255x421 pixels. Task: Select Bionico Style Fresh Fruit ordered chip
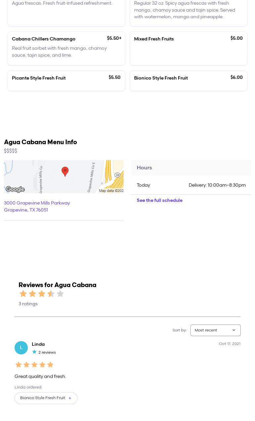pos(43,398)
